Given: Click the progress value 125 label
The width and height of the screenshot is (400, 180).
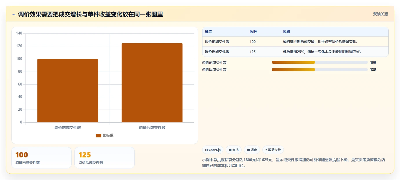Looking at the screenshot, I should click(x=373, y=70).
